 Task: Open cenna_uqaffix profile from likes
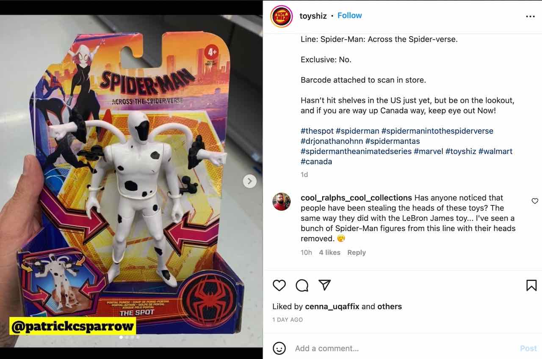pyautogui.click(x=332, y=307)
